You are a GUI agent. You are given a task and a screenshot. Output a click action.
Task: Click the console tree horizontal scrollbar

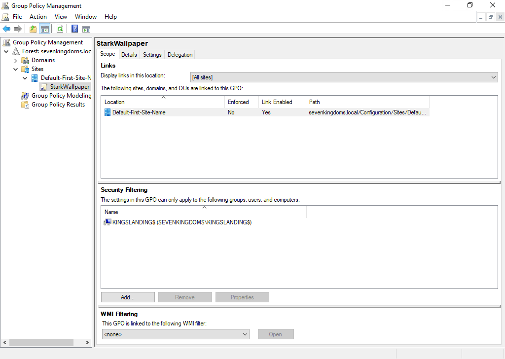pyautogui.click(x=41, y=342)
